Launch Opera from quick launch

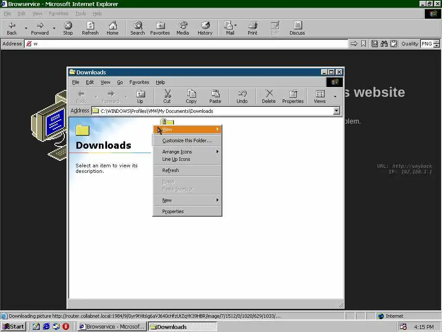(66, 326)
